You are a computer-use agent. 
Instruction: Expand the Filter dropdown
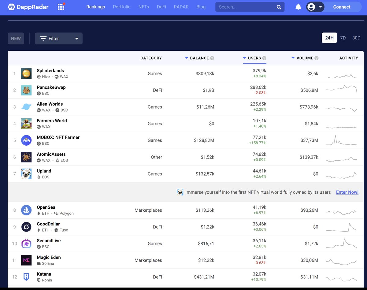pos(59,39)
